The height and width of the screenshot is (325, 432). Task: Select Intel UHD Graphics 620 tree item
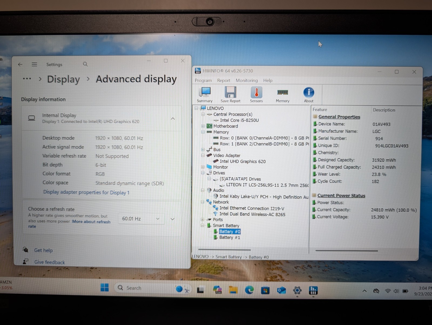[242, 161]
